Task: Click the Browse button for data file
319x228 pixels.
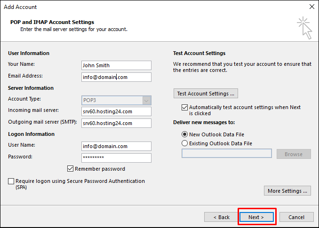Action: click(x=293, y=154)
